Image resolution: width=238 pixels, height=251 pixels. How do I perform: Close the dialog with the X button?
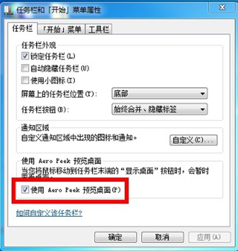[x=222, y=8]
